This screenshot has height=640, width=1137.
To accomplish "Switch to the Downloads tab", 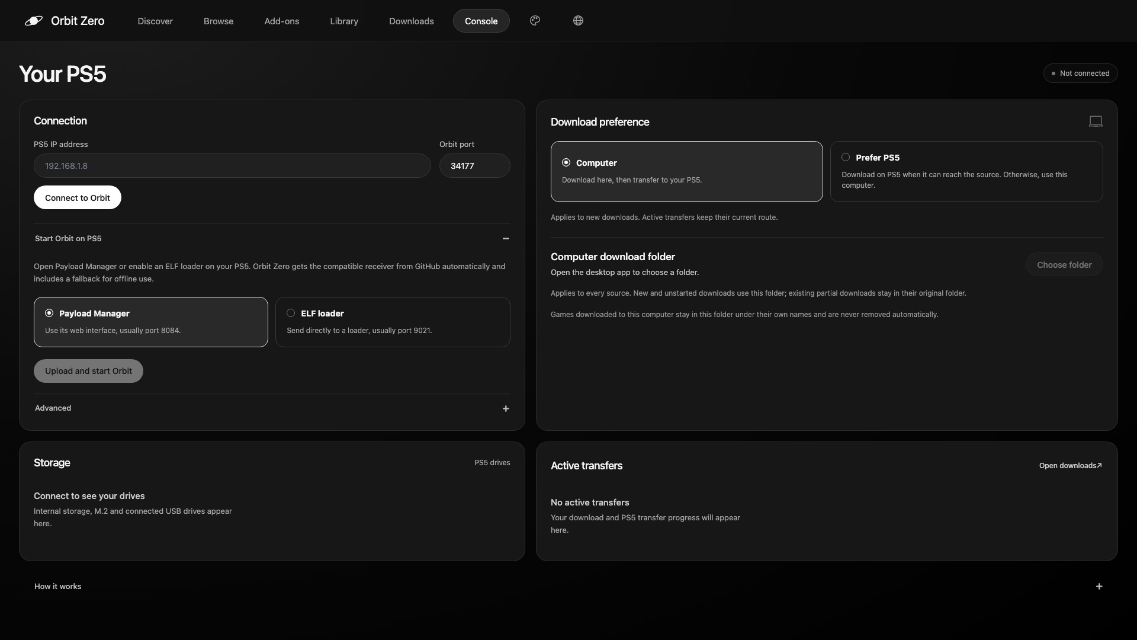I will (412, 21).
